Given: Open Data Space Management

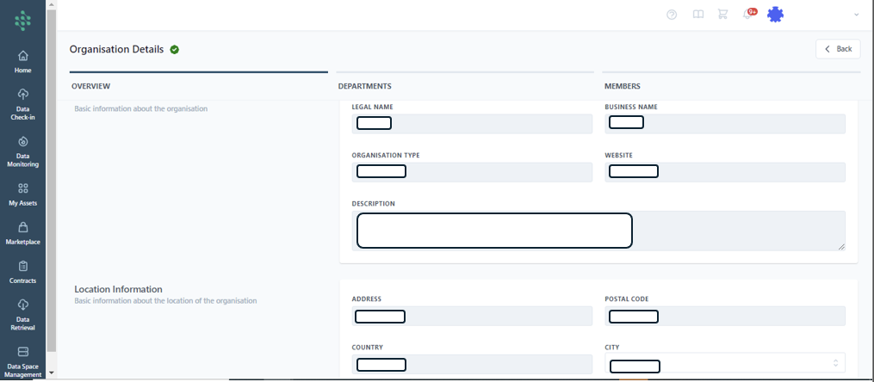Looking at the screenshot, I should tap(22, 360).
